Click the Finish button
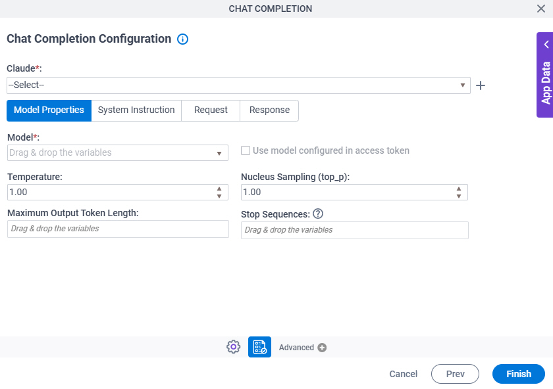 click(x=519, y=374)
